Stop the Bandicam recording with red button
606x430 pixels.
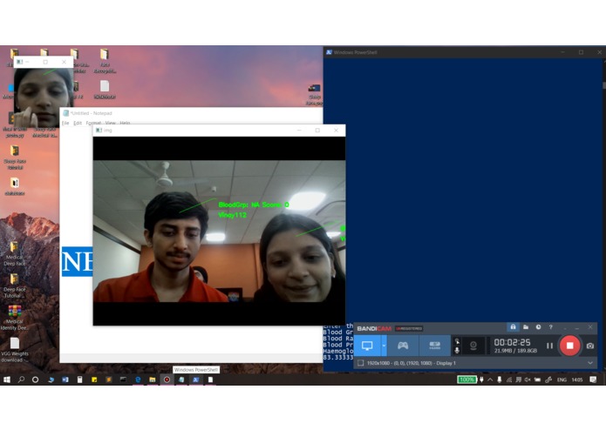click(569, 346)
